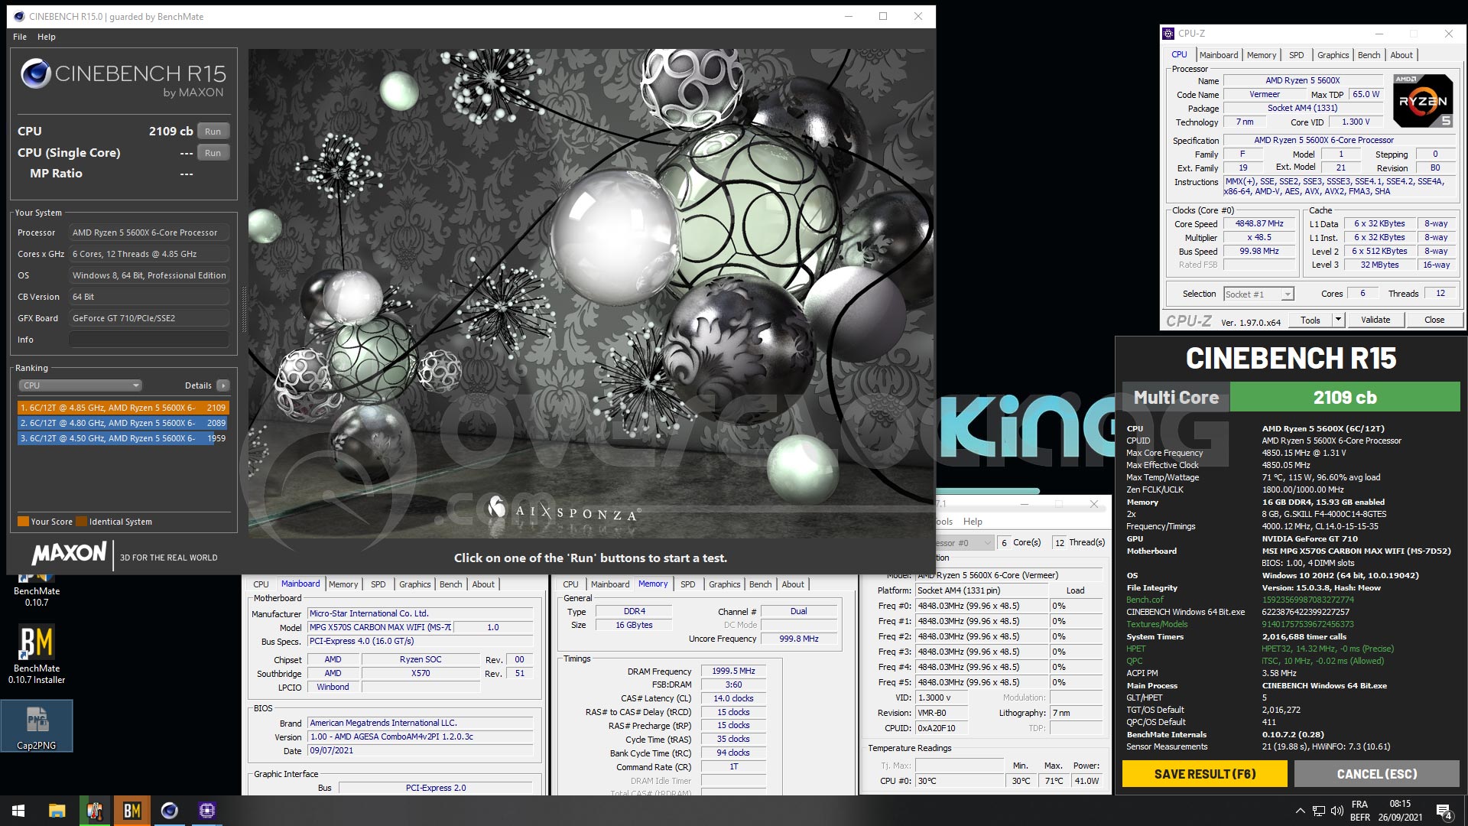Select ranking entry with score 2089
This screenshot has width=1468, height=826.
[x=123, y=423]
